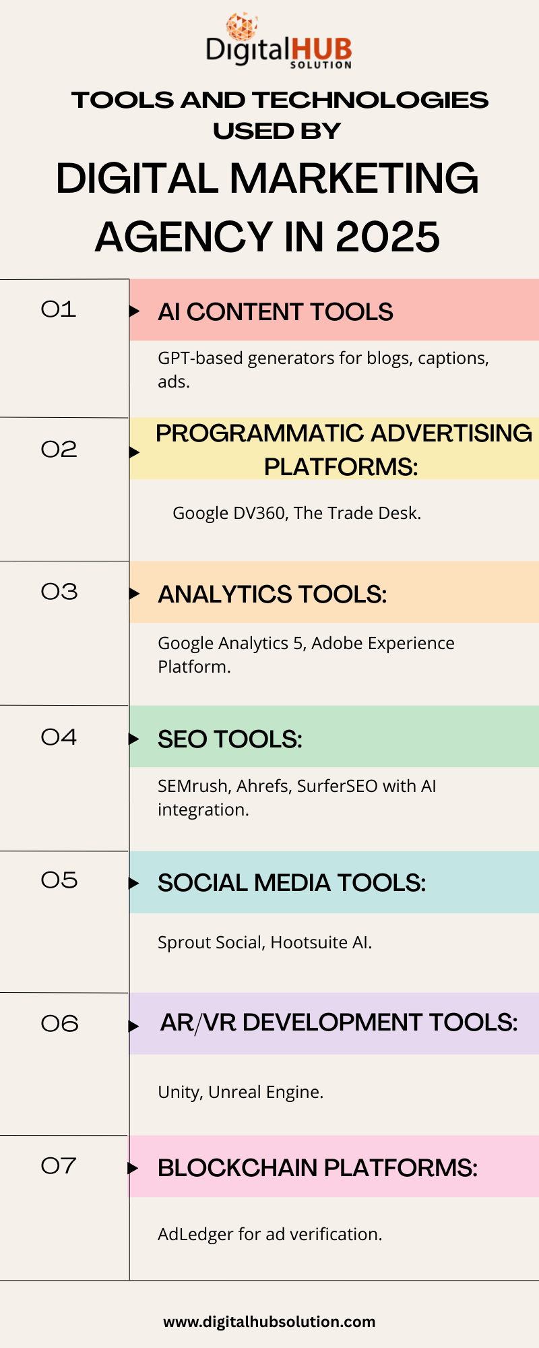Click the AdLedger for ad verification text
Image resolution: width=539 pixels, height=1348 pixels.
tap(270, 1234)
